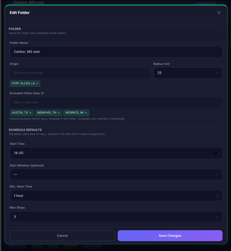Select the PORT ALLEN, LA chip label
The image size is (231, 251).
click(23, 83)
